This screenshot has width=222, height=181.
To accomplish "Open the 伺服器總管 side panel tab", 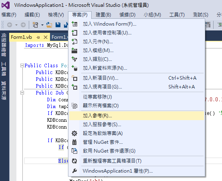I will [4, 44].
